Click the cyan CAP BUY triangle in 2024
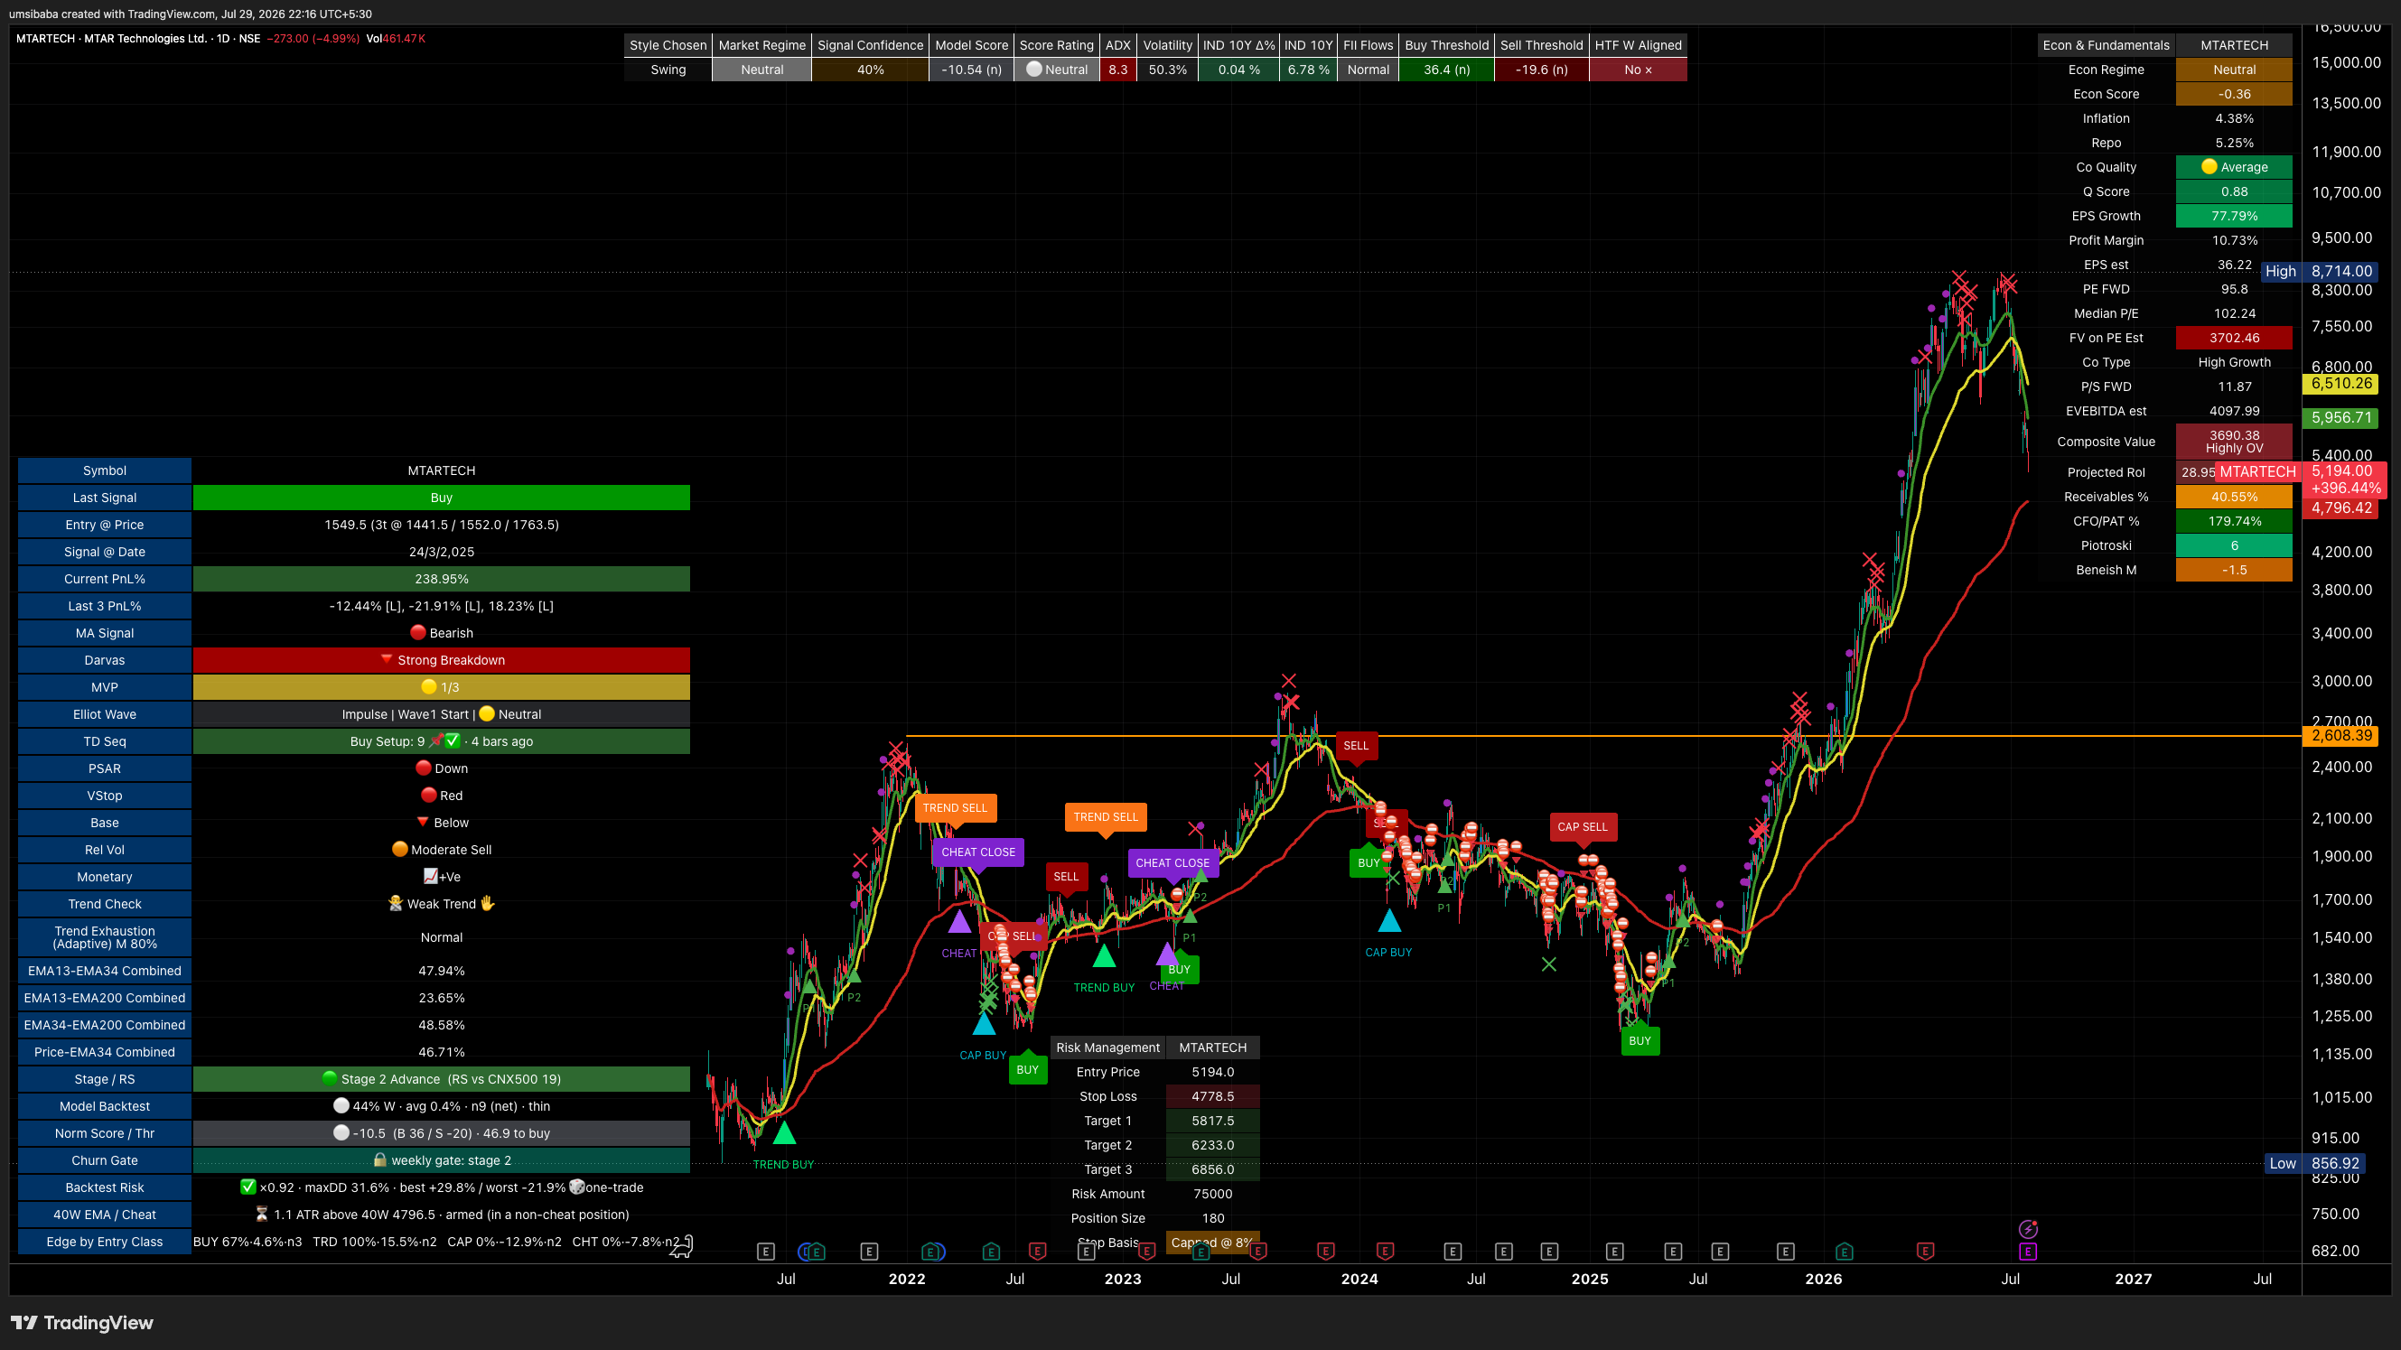The image size is (2401, 1350). coord(1389,920)
